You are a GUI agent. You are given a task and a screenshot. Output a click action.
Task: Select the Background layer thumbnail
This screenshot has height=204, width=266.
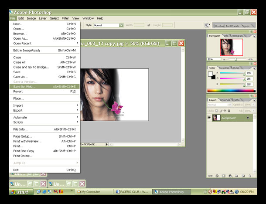click(216, 118)
